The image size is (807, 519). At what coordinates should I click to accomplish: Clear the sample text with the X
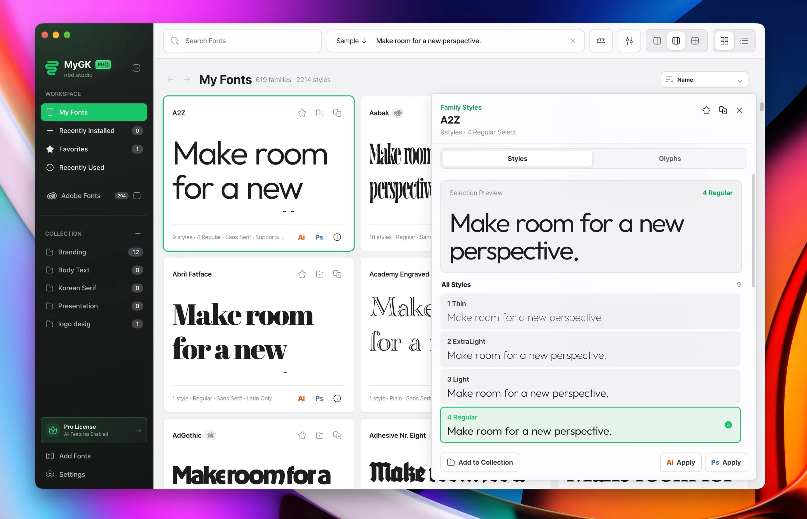click(572, 41)
